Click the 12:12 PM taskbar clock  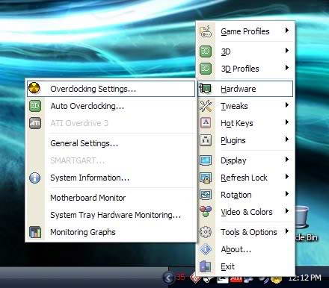304,278
